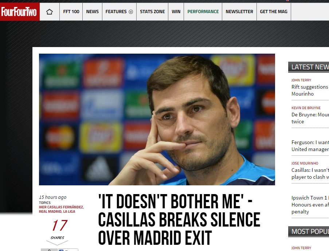Read the Ferguson United manager story

[310, 146]
